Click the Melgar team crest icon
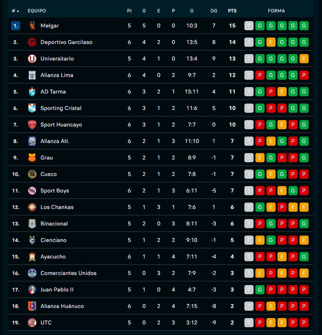Screen dimensions: 322x335 [x=32, y=26]
